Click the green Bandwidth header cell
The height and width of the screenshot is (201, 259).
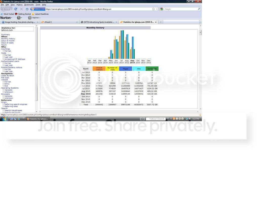pos(152,69)
